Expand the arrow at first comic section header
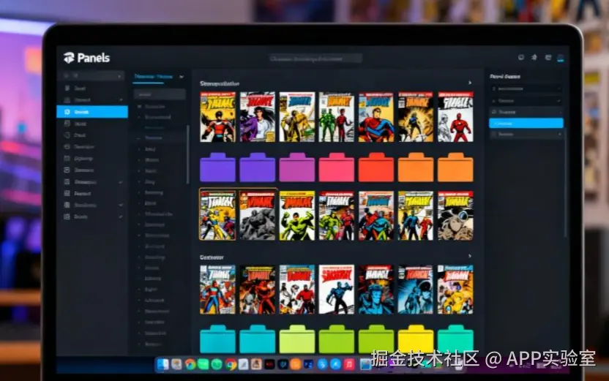609x381 pixels. click(x=470, y=83)
